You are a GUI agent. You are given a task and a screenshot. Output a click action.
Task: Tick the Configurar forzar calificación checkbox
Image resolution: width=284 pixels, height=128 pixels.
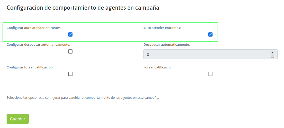(x=70, y=74)
